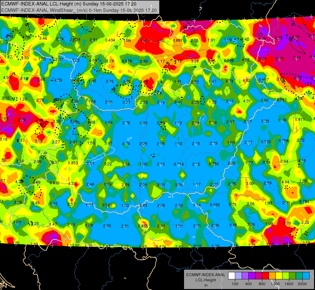Click the wind shear value 4.16
The height and width of the screenshot is (290, 315).
(178, 61)
